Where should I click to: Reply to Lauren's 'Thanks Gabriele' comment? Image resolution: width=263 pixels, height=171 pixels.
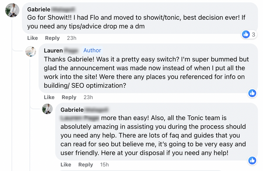click(x=69, y=97)
